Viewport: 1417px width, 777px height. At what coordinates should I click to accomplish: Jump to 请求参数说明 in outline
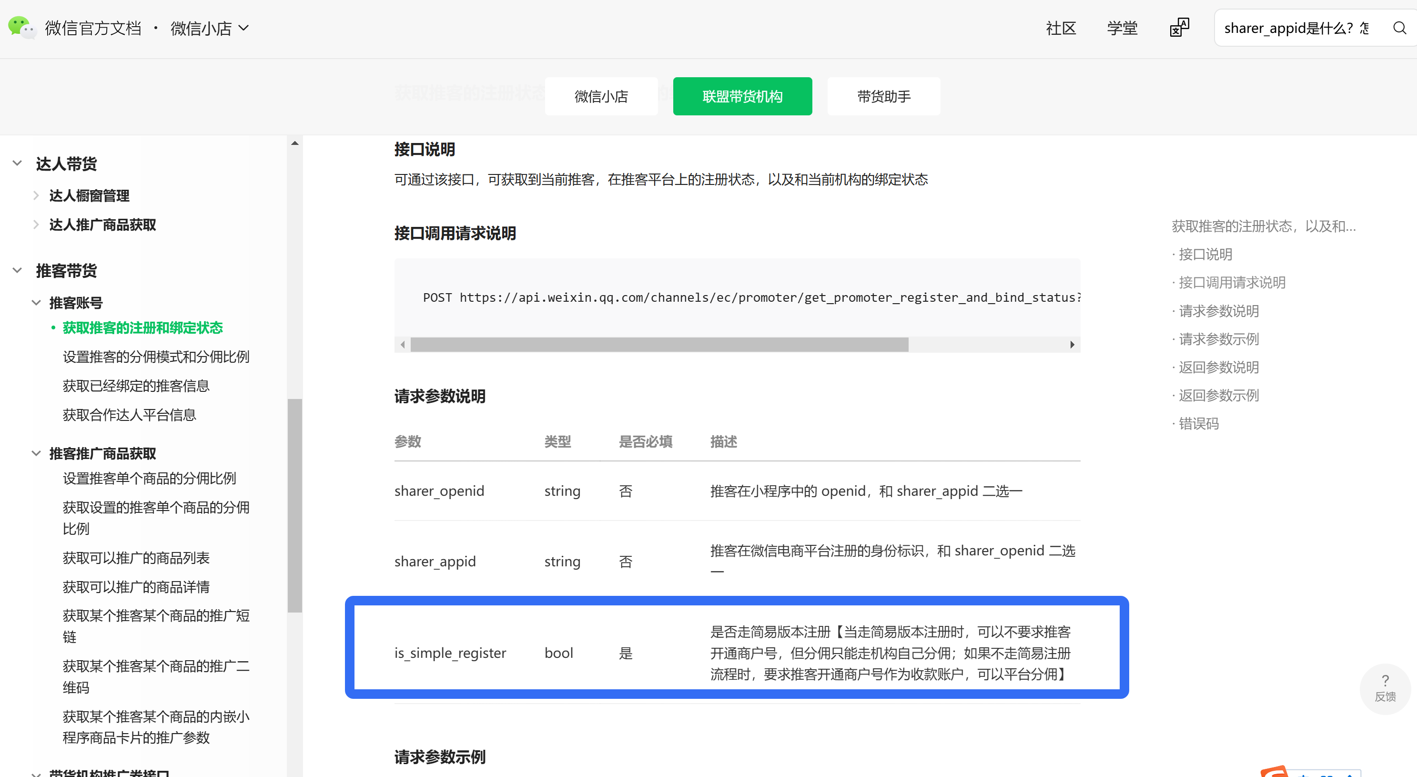[x=1218, y=311]
